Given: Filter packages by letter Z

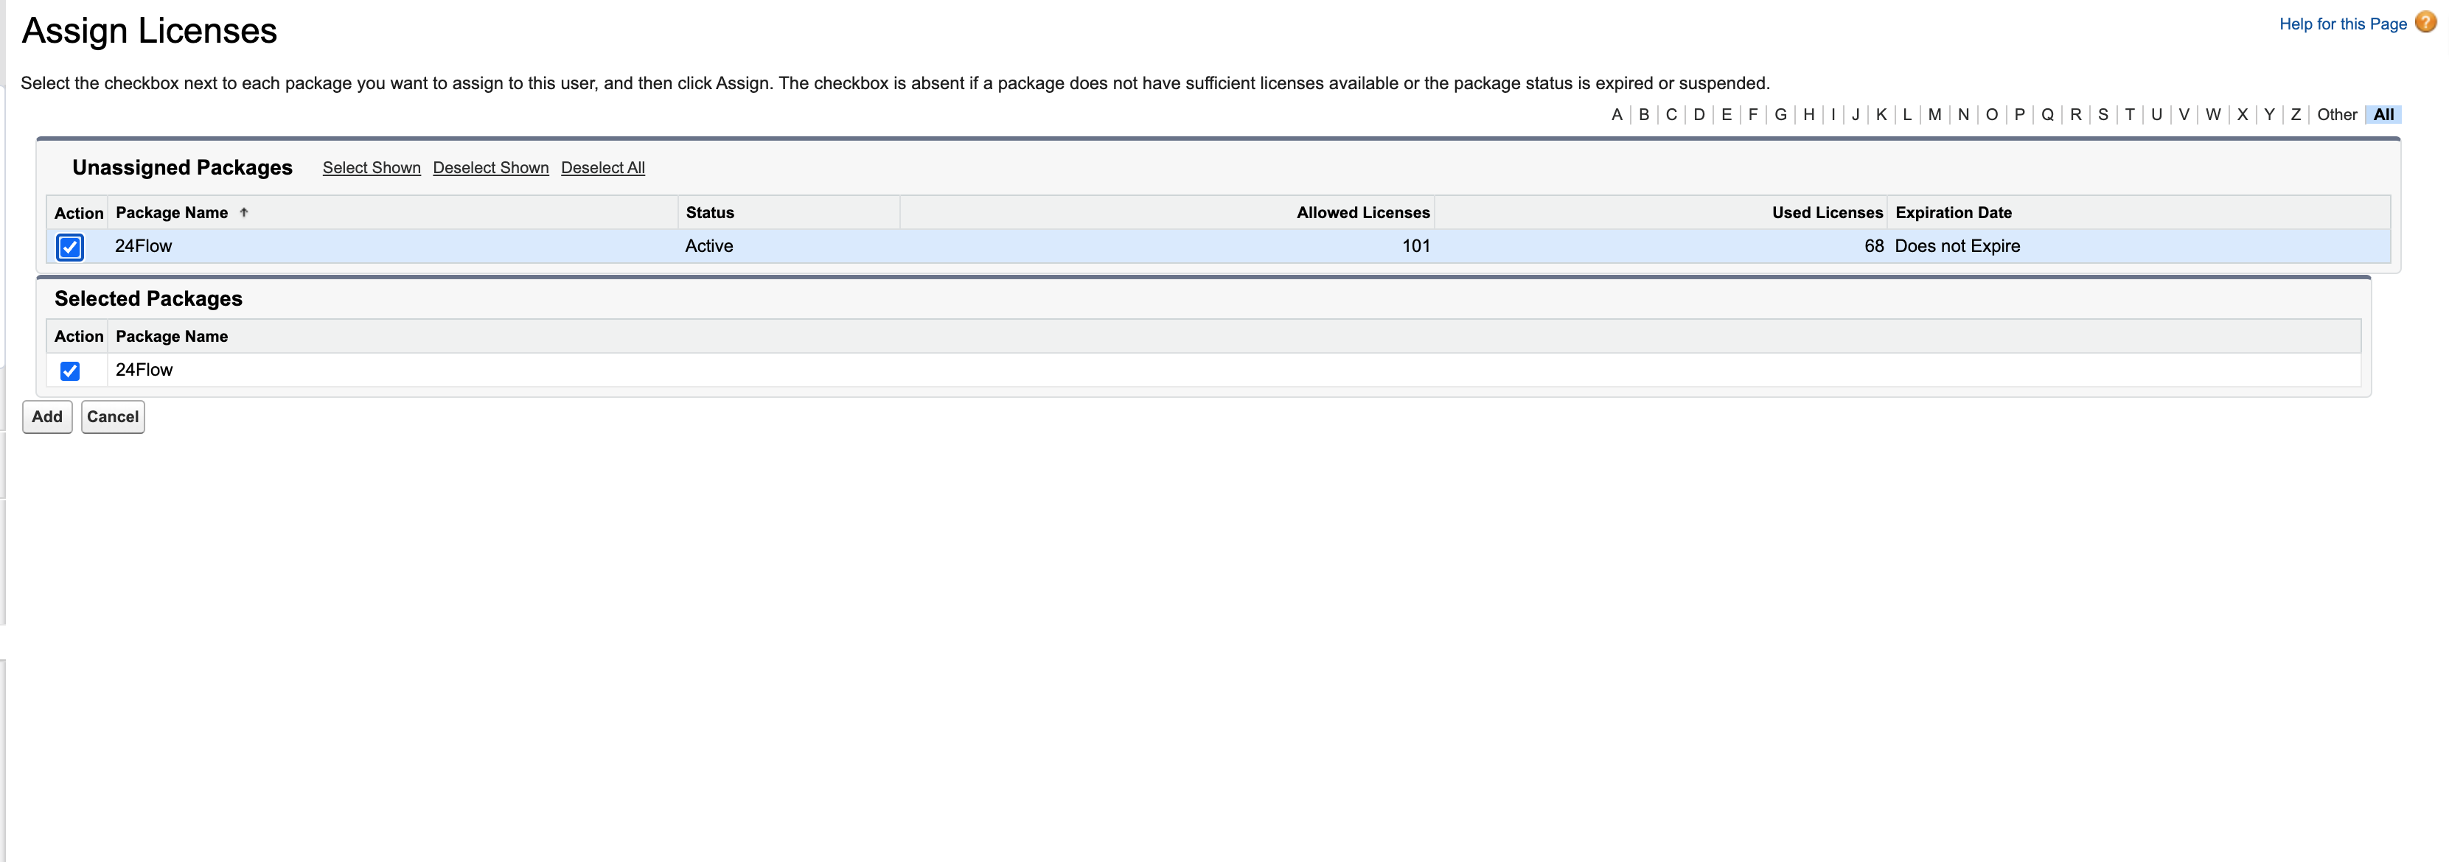Looking at the screenshot, I should click(2295, 114).
